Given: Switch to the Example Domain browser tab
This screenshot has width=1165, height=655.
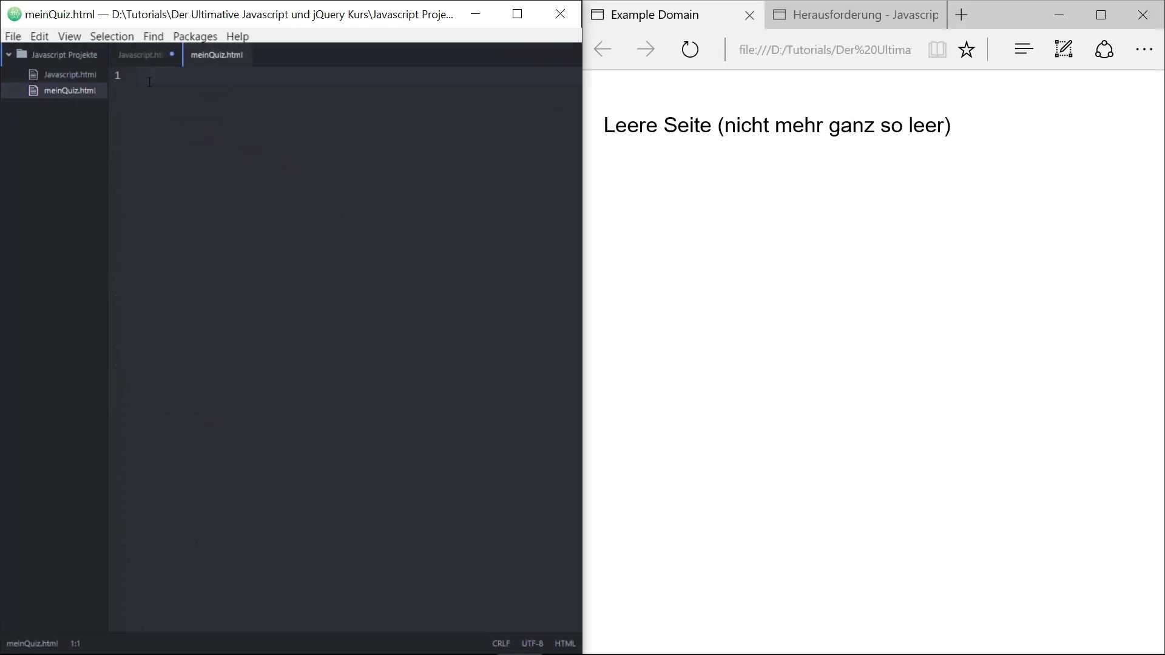Looking at the screenshot, I should (655, 15).
